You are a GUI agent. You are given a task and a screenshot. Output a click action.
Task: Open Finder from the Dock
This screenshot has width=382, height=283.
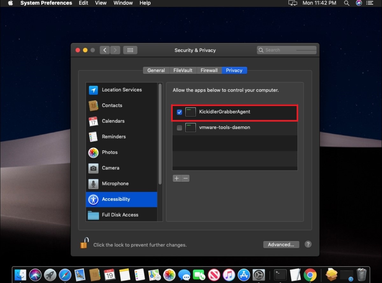(x=20, y=275)
